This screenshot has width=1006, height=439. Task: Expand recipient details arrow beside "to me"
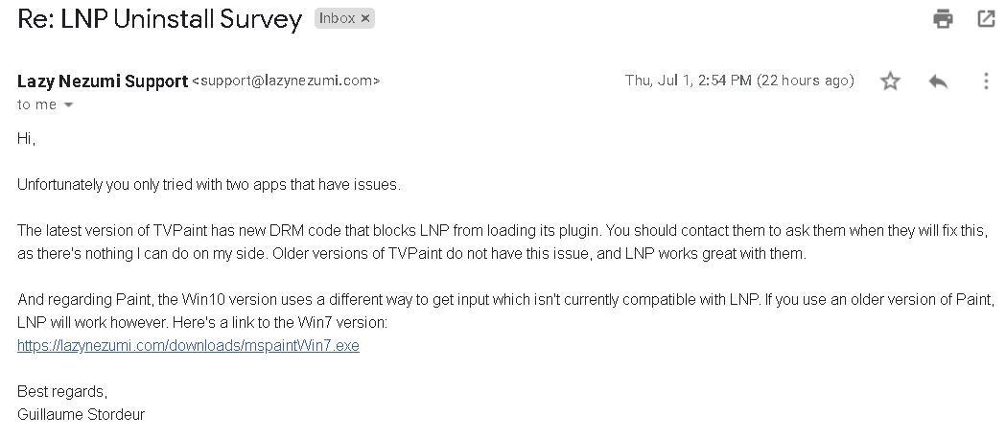coord(69,105)
